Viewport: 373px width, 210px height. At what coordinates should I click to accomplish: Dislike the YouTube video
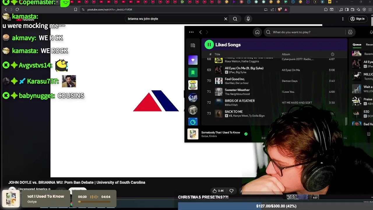(231, 191)
